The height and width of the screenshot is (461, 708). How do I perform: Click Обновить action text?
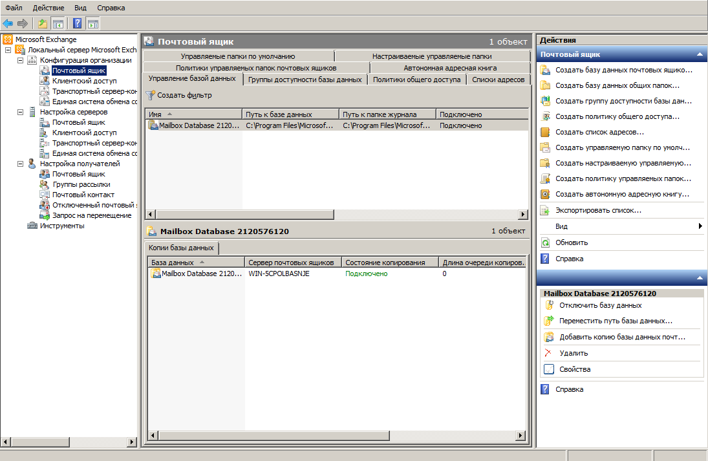(x=572, y=242)
